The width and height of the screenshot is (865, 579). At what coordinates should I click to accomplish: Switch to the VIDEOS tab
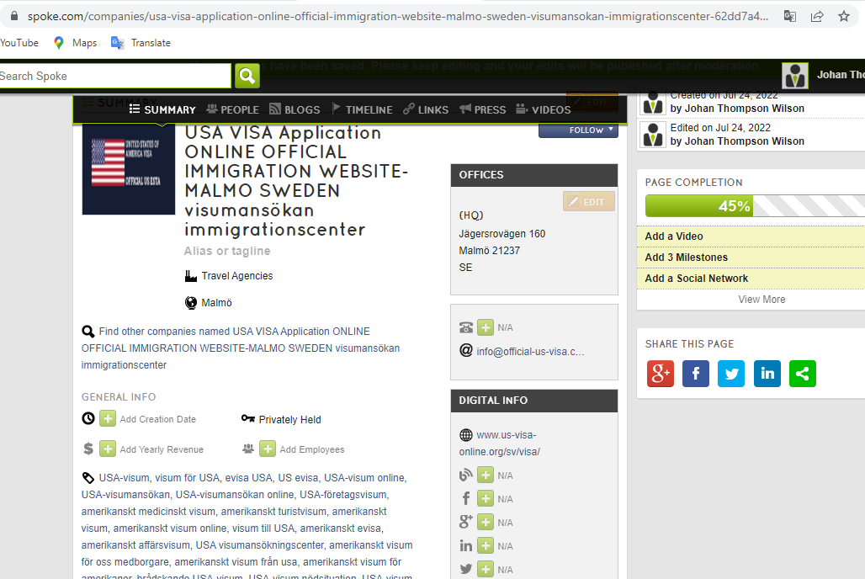point(544,109)
